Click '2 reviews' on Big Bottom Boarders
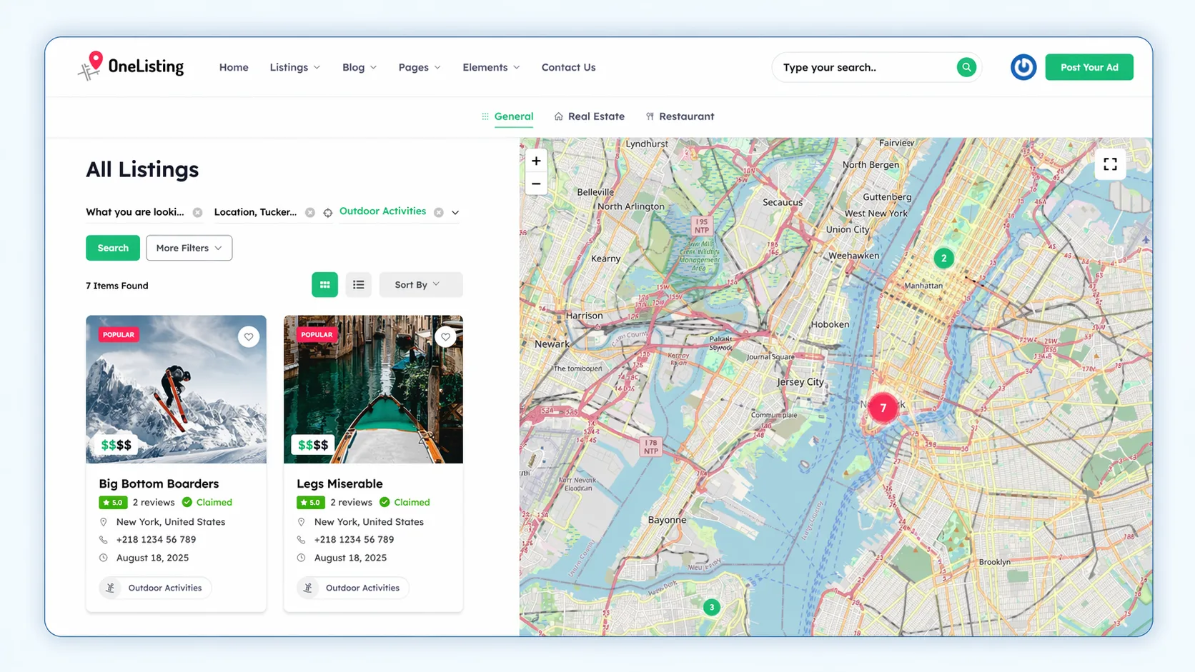This screenshot has width=1195, height=672. pos(154,503)
